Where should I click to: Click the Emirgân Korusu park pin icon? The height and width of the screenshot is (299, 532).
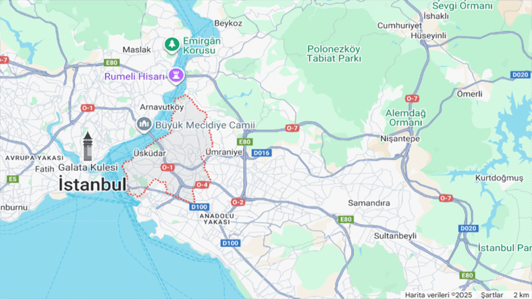click(x=172, y=45)
